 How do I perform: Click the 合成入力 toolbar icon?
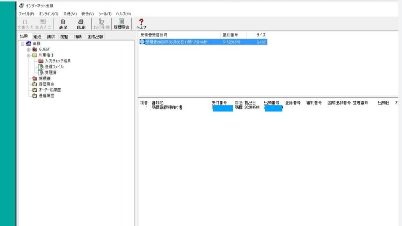[43, 24]
